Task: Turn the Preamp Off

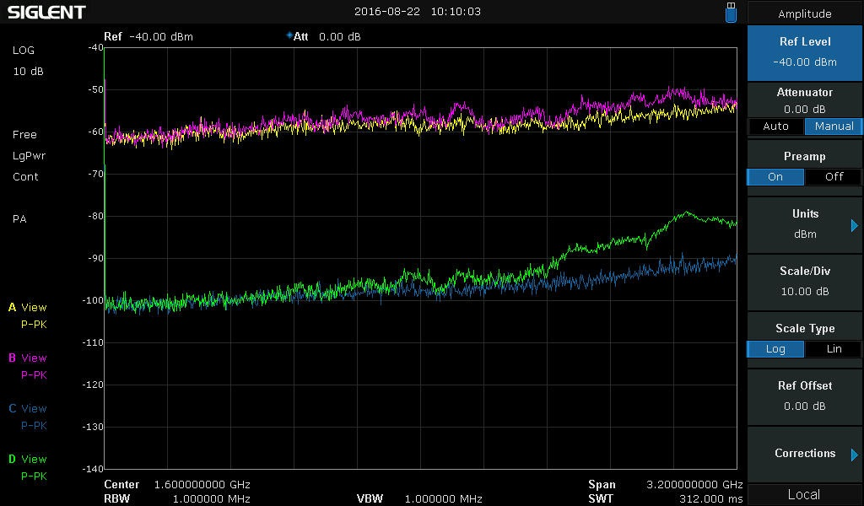Action: 834,177
